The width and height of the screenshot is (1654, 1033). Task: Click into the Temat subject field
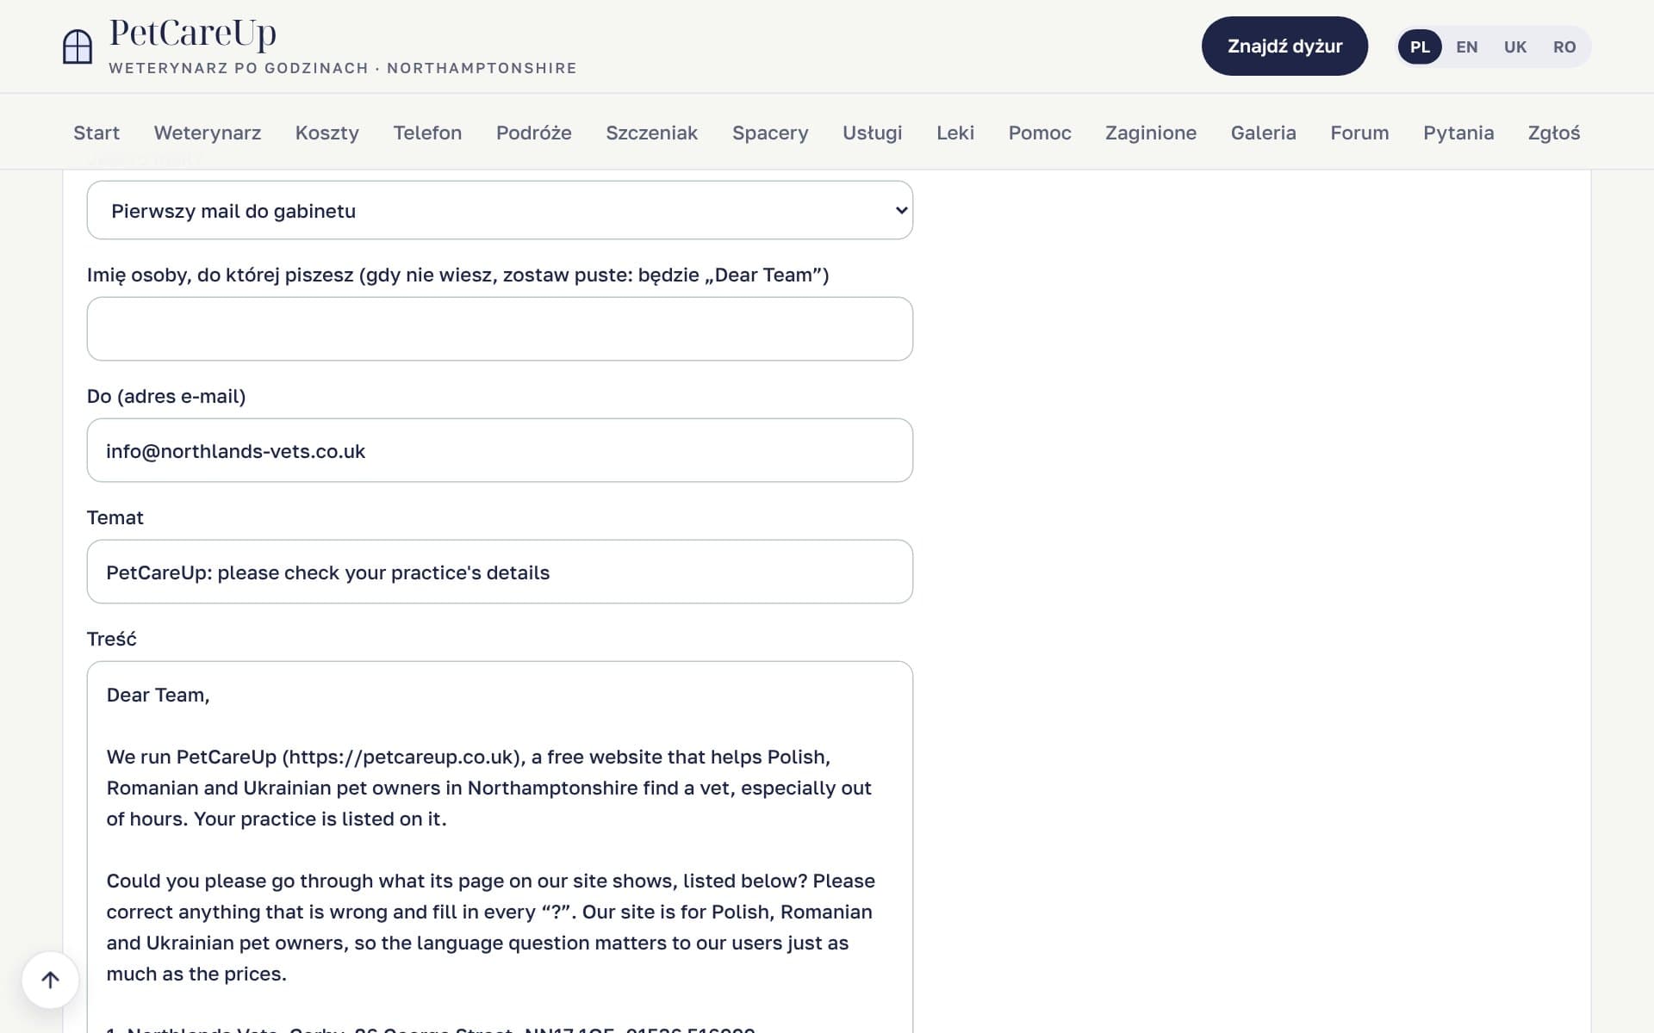[500, 572]
